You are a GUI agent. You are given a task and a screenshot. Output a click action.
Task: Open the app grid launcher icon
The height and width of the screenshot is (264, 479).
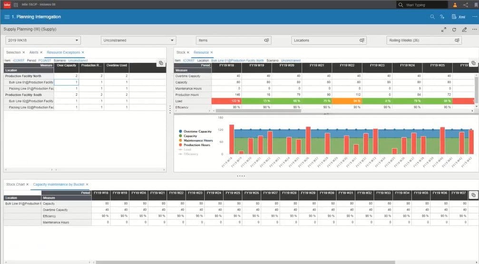(16, 5)
